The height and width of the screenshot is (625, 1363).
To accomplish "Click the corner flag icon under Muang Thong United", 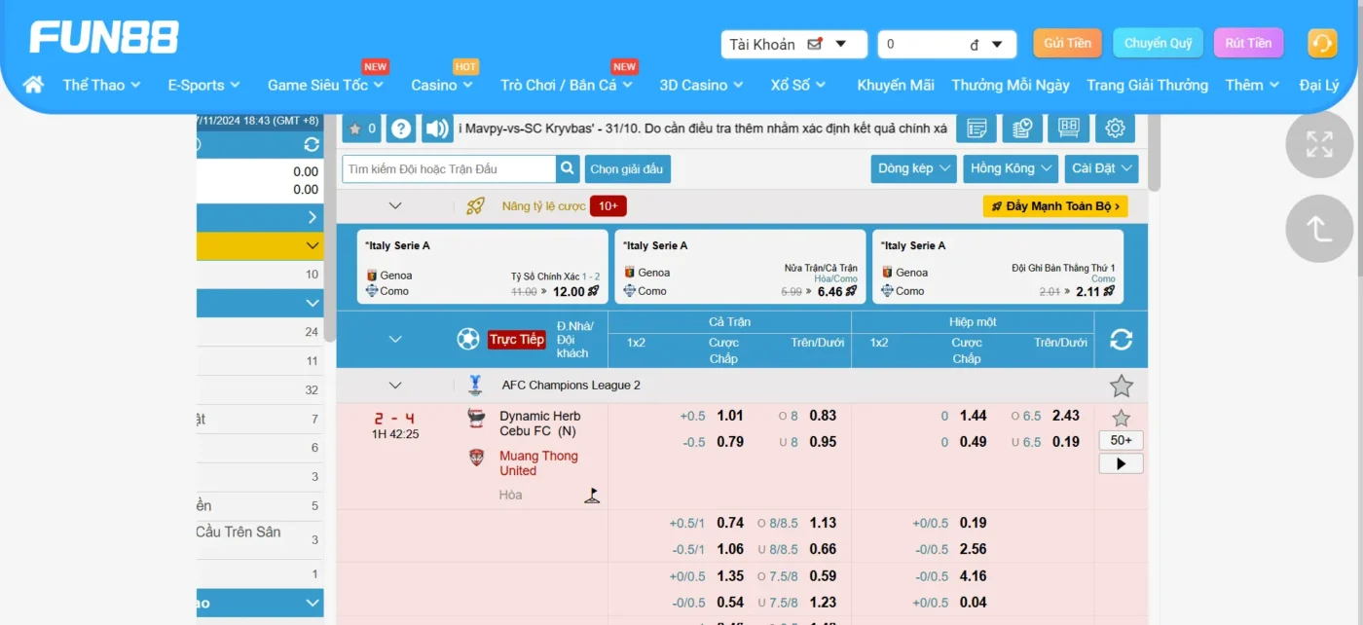I will coord(592,496).
